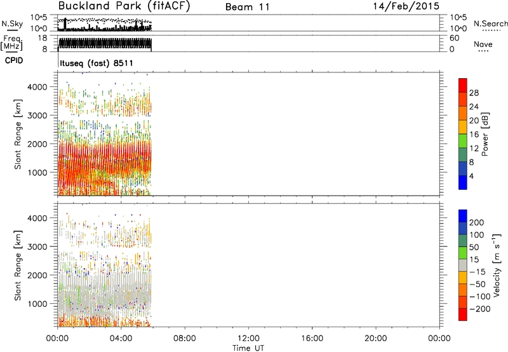Click the 'N.Sky' legend label
Image resolution: width=508 pixels, height=352 pixels.
12,24
